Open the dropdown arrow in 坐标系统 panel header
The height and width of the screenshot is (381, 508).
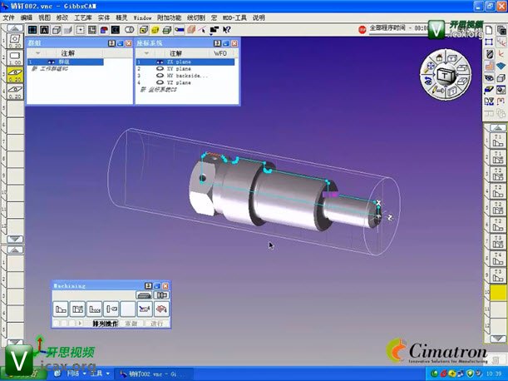[146, 53]
